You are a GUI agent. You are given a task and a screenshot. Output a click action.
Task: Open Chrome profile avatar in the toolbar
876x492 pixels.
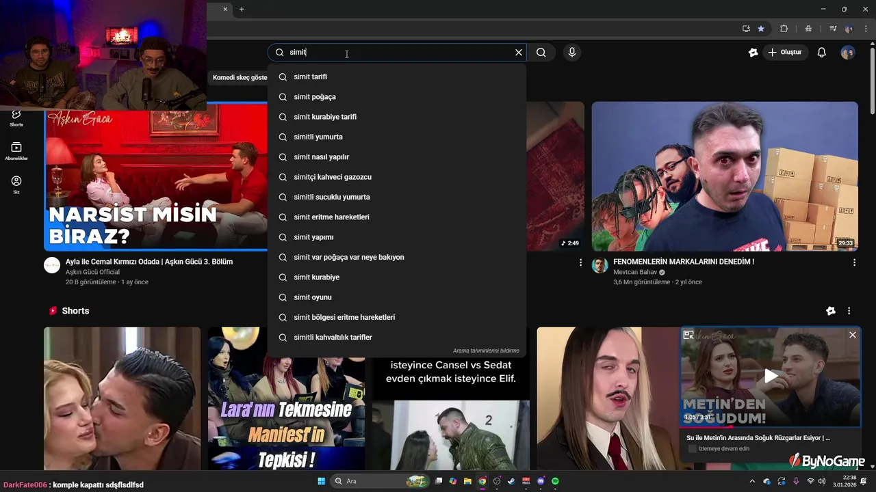(849, 29)
